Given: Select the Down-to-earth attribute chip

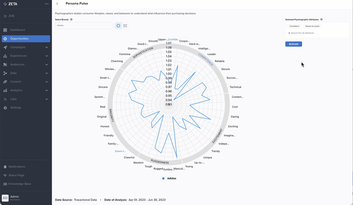Looking at the screenshot, I should tap(312, 26).
